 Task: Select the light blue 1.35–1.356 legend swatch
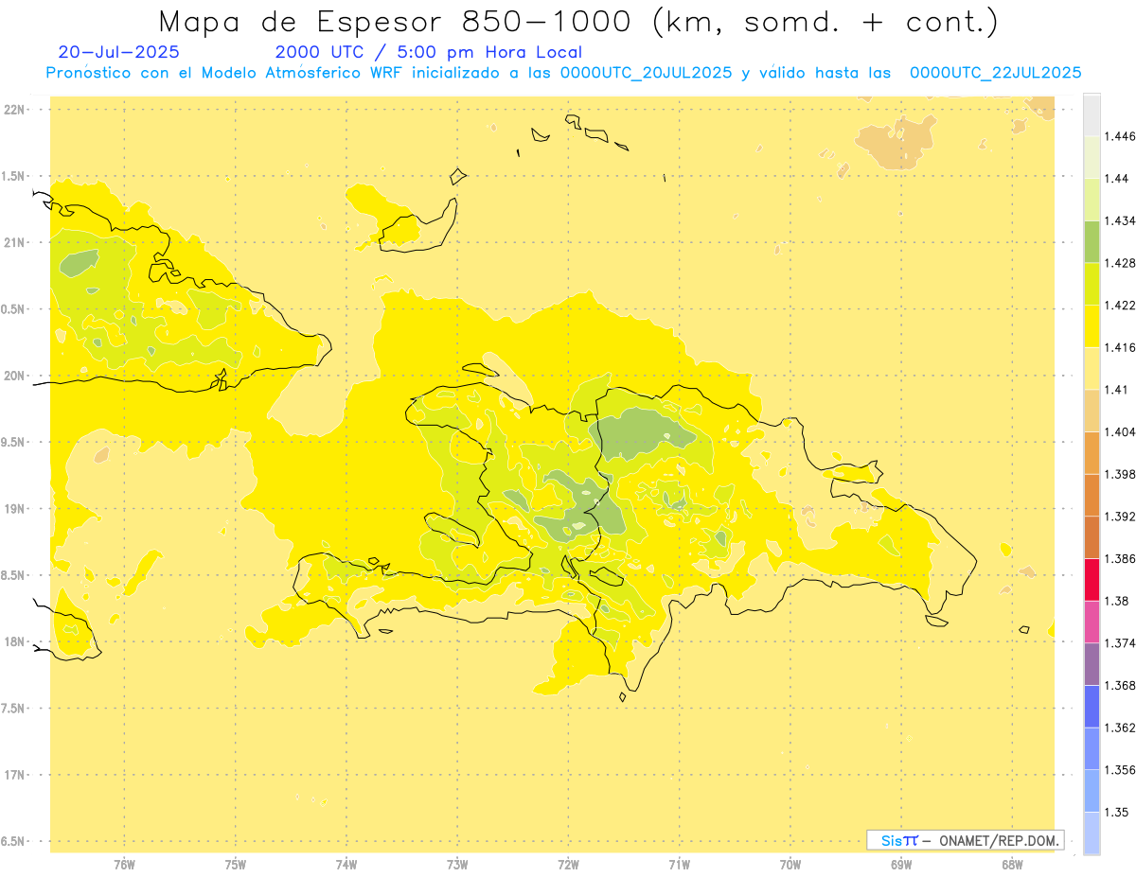[1092, 790]
